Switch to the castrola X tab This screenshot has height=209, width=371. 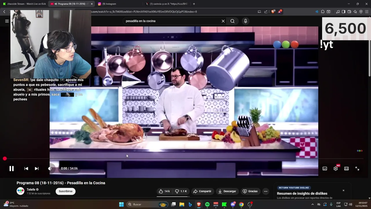pyautogui.click(x=167, y=4)
